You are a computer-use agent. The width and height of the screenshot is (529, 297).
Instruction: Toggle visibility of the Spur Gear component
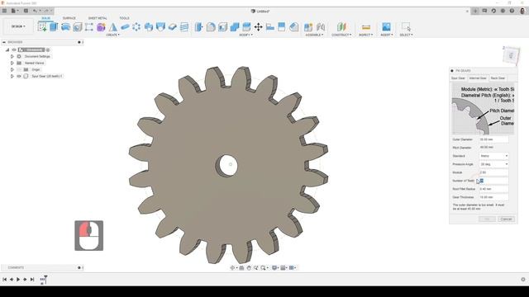tap(19, 77)
